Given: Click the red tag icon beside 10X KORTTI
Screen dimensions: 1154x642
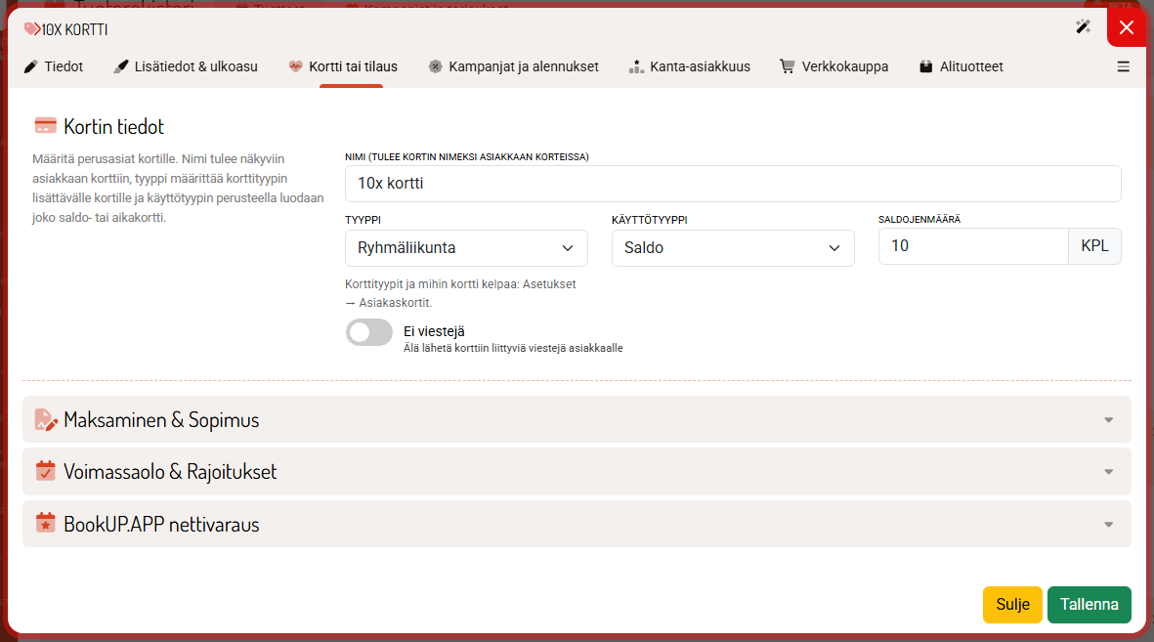Looking at the screenshot, I should pos(32,29).
